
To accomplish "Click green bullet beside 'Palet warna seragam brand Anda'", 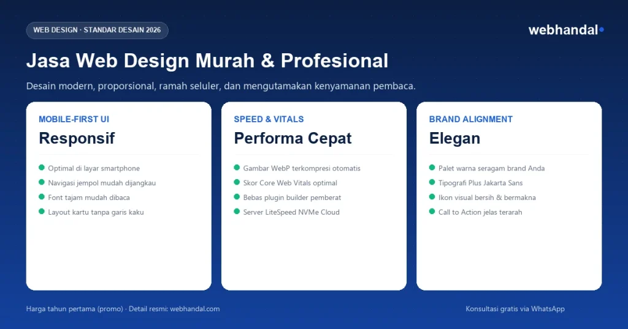I will pos(432,168).
